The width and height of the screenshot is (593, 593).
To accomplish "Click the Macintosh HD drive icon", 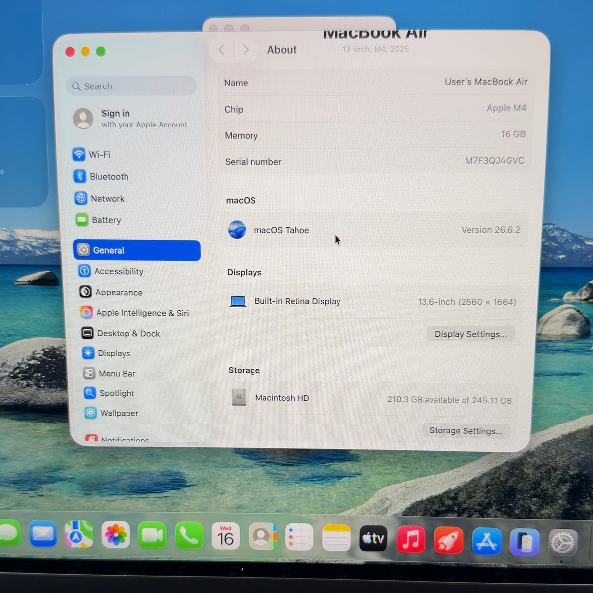I will (x=239, y=397).
